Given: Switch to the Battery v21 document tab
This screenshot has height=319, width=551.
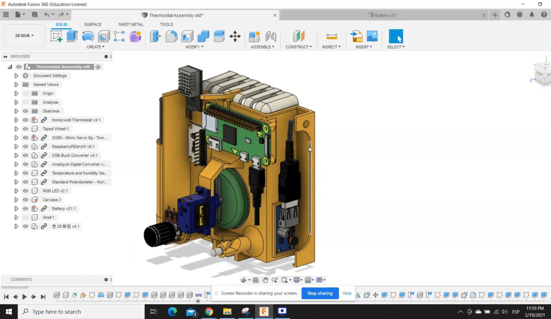Looking at the screenshot, I should (384, 15).
